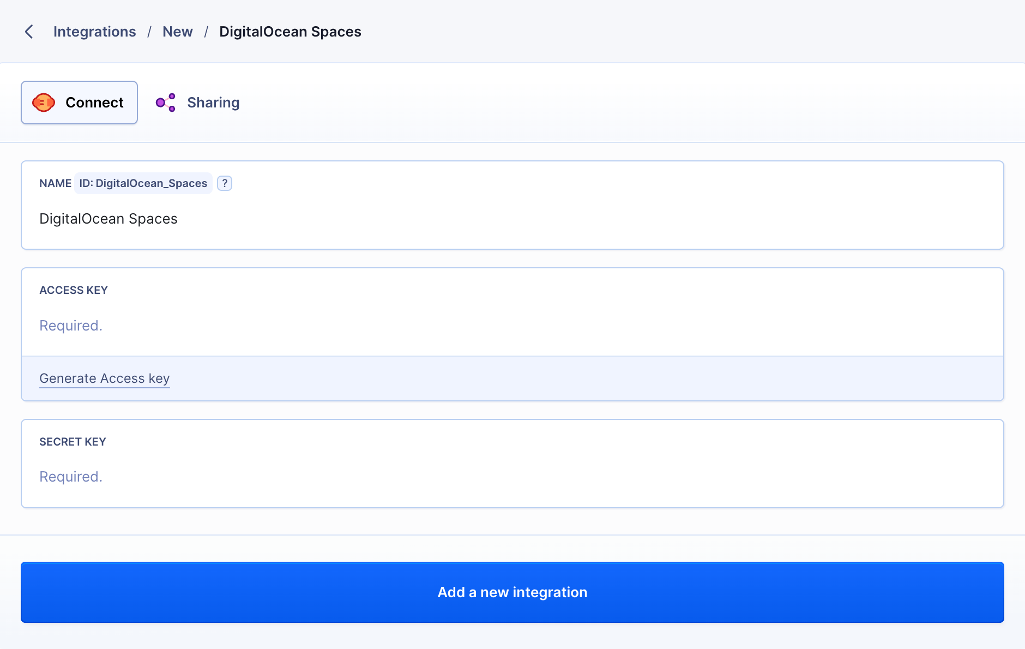1025x649 pixels.
Task: Click the purple Sharing nodes icon
Action: click(x=165, y=102)
